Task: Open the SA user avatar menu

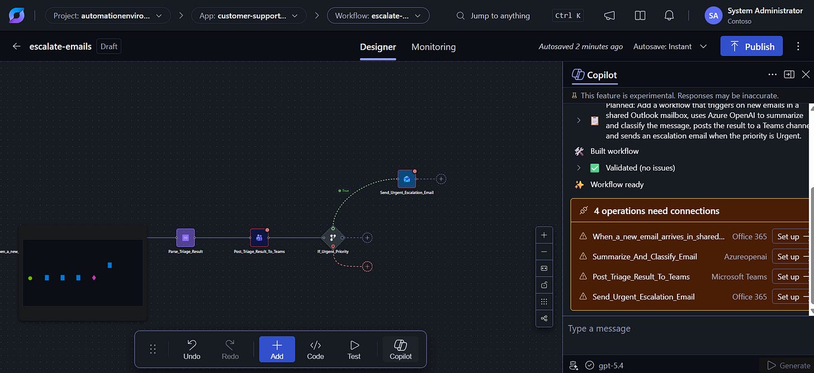Action: [x=713, y=16]
